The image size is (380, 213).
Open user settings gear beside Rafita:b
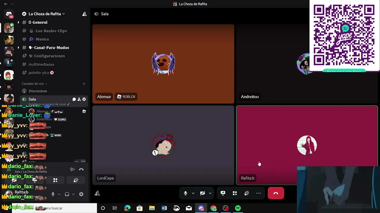pyautogui.click(x=81, y=194)
